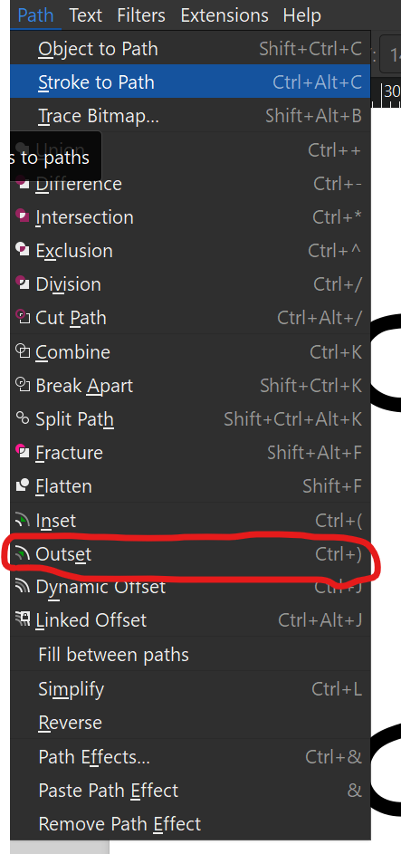Choose Simplify from the Path menu
The width and height of the screenshot is (401, 854).
point(190,689)
